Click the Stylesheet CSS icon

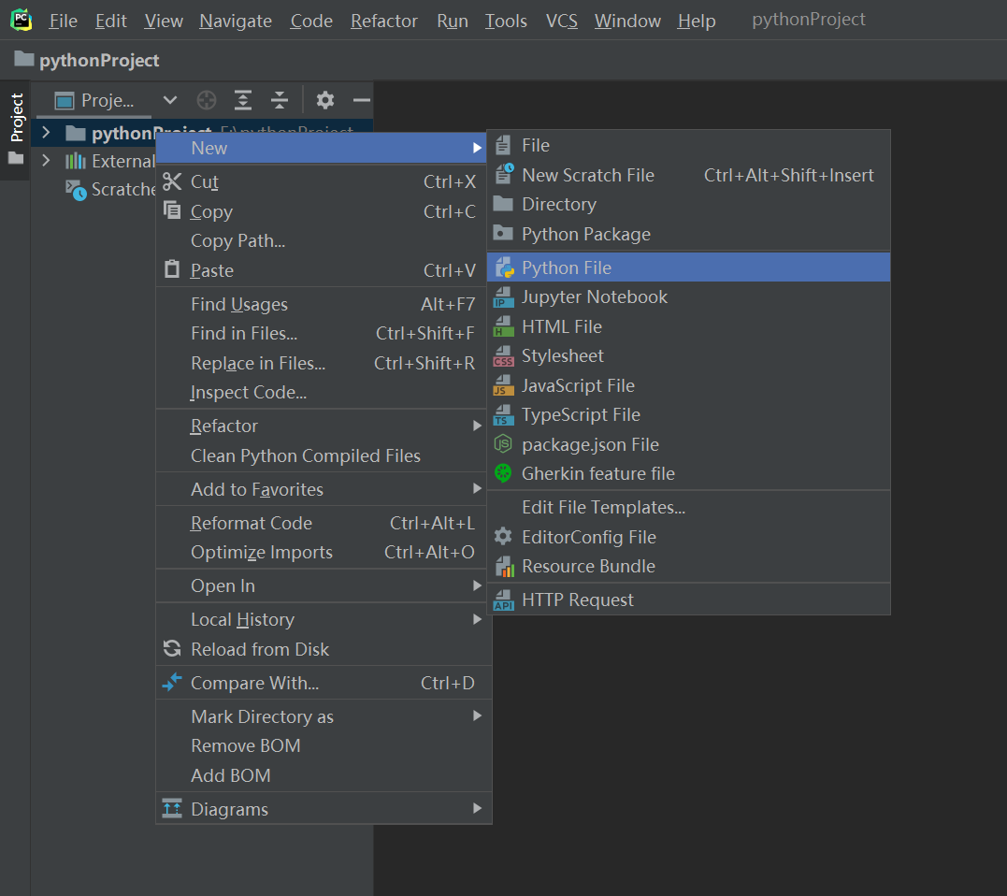[503, 355]
